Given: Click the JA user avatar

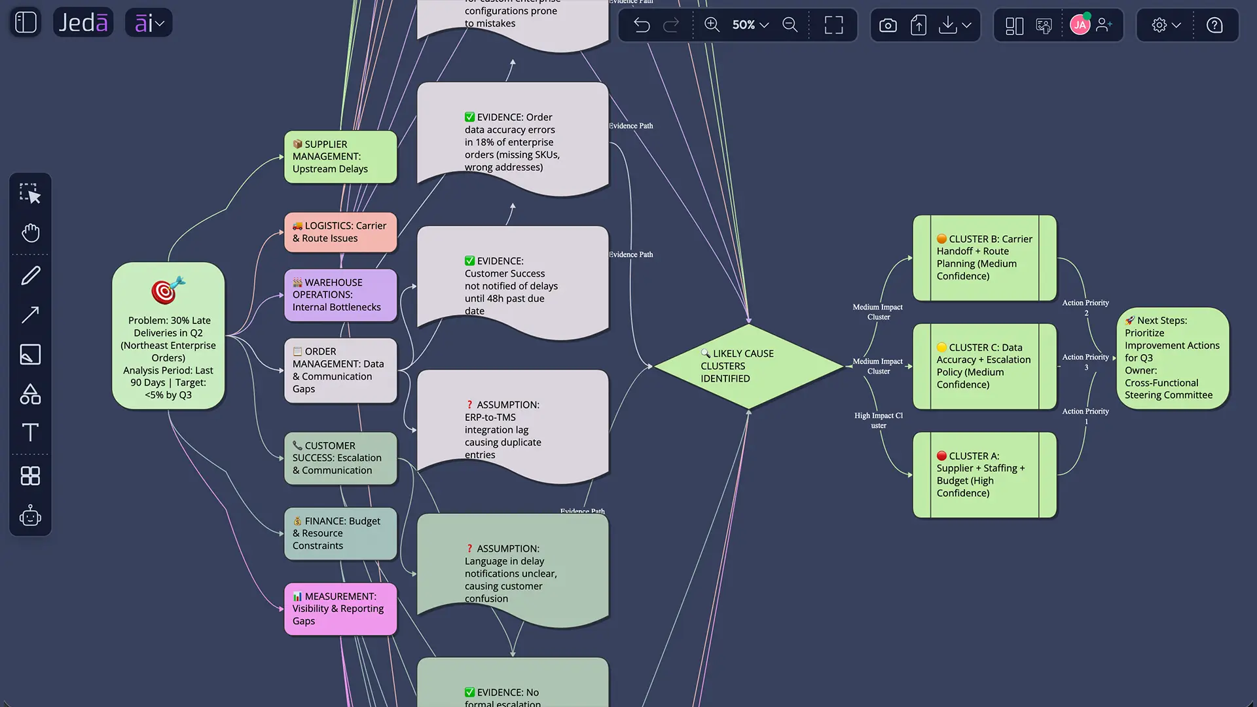Looking at the screenshot, I should point(1080,25).
